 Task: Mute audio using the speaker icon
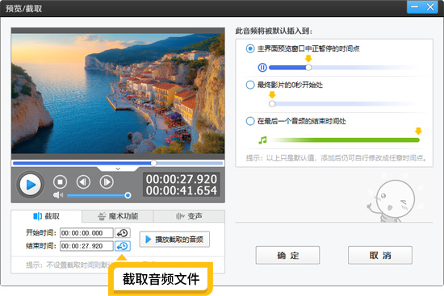[x=58, y=195]
